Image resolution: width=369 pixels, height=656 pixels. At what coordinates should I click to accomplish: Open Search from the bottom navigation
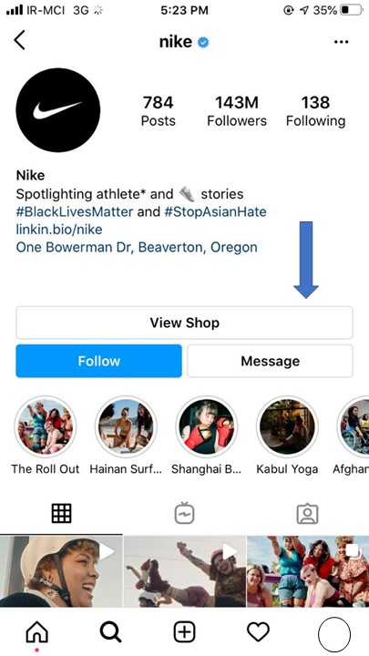pos(110,631)
